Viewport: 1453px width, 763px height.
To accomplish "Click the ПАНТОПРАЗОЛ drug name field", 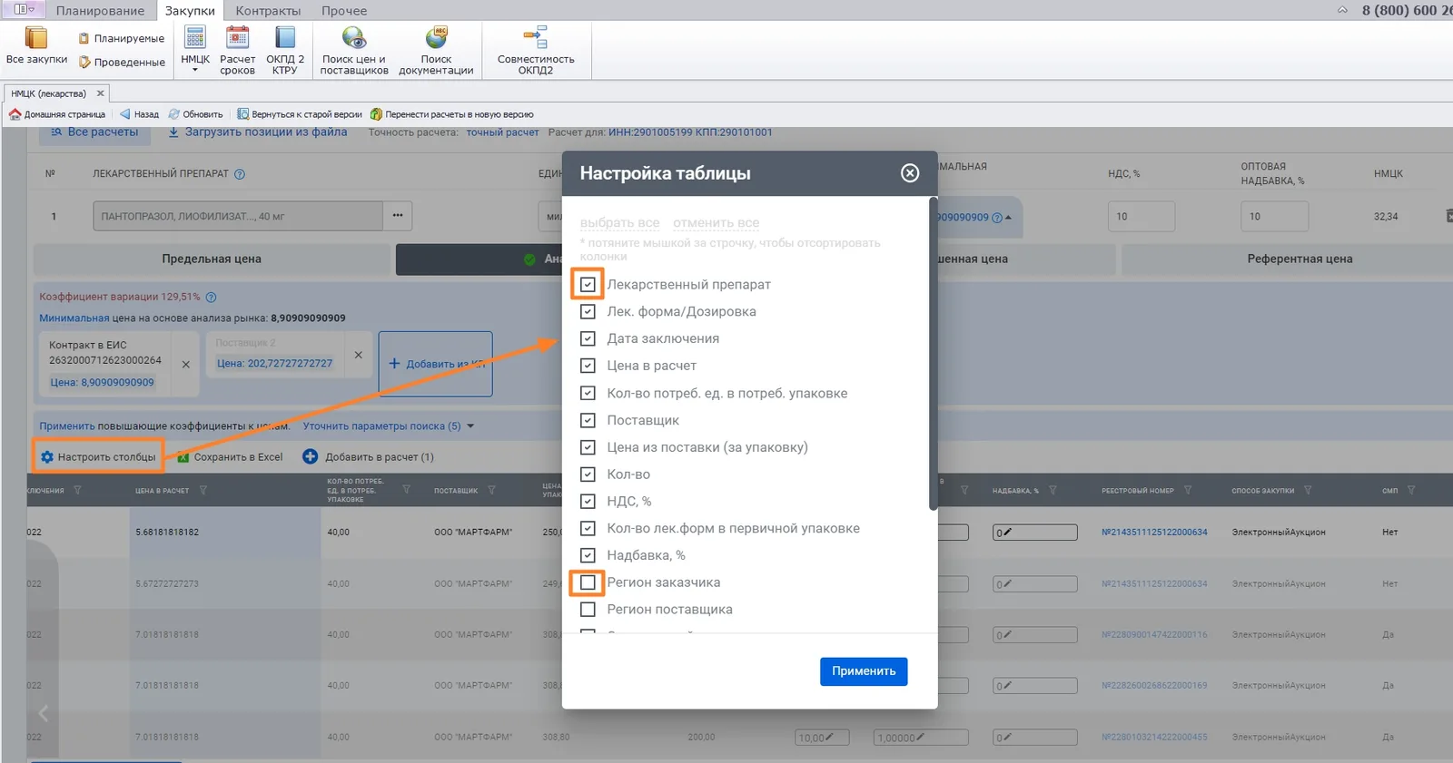I will [237, 216].
